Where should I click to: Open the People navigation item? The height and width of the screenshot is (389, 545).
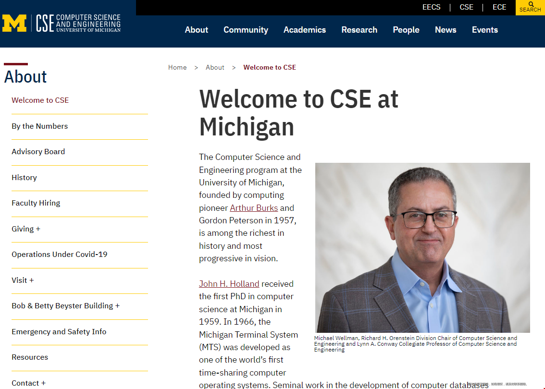pos(406,30)
